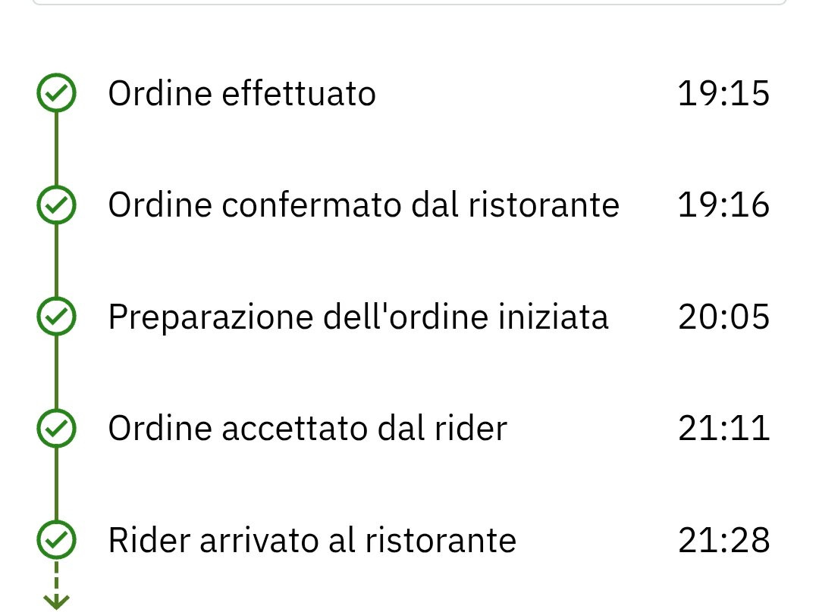Click the timeline line between confirmation and preparation steps

pyautogui.click(x=56, y=261)
